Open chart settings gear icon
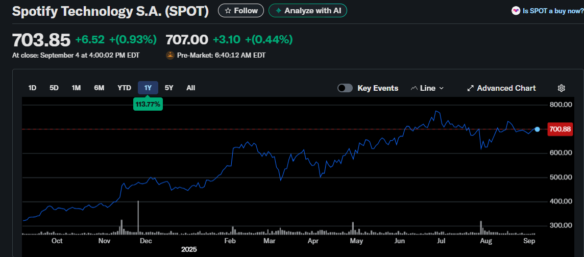Screen dimensions: 584x257 pos(561,88)
